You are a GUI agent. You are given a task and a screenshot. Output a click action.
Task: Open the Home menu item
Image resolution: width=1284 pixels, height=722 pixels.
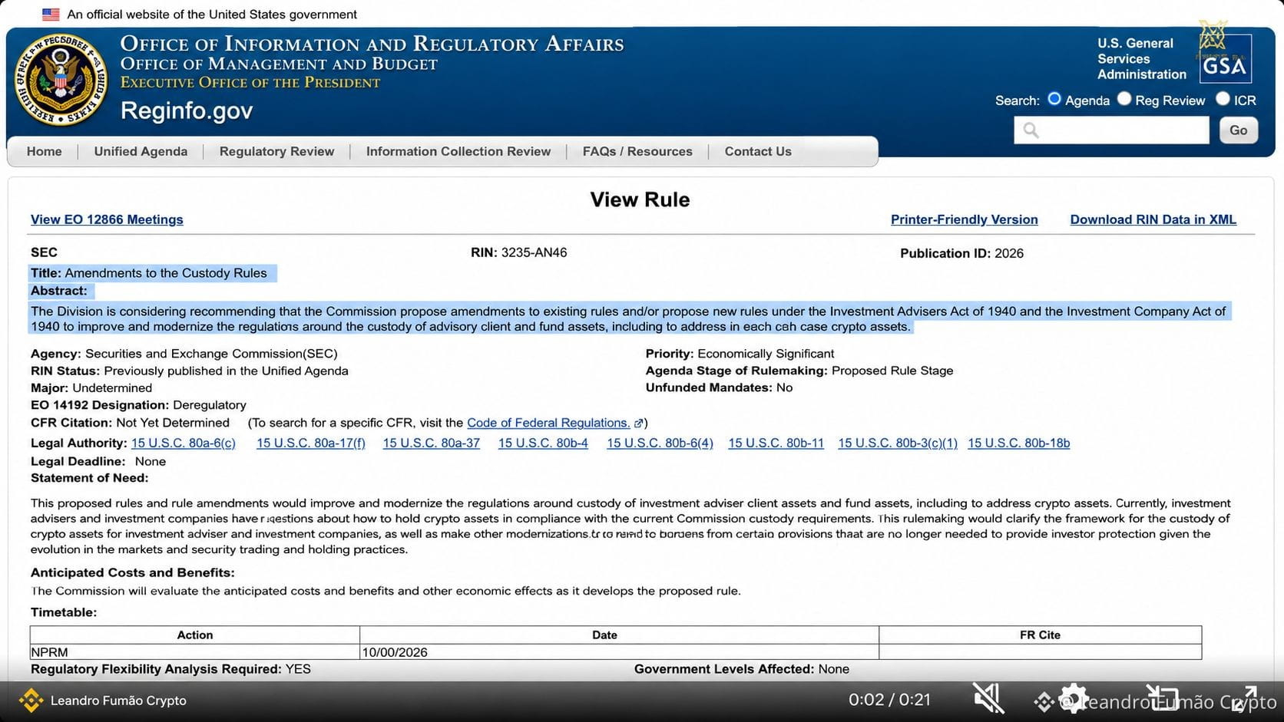tap(45, 151)
